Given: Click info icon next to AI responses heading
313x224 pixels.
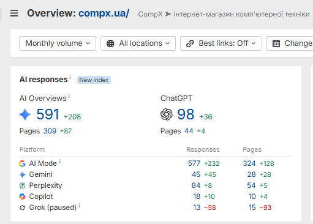Looking at the screenshot, I should 70,77.
